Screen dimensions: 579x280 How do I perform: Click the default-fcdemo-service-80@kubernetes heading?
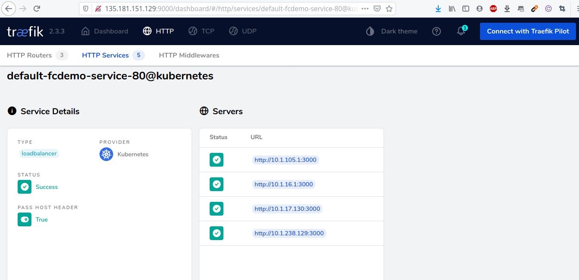[110, 76]
